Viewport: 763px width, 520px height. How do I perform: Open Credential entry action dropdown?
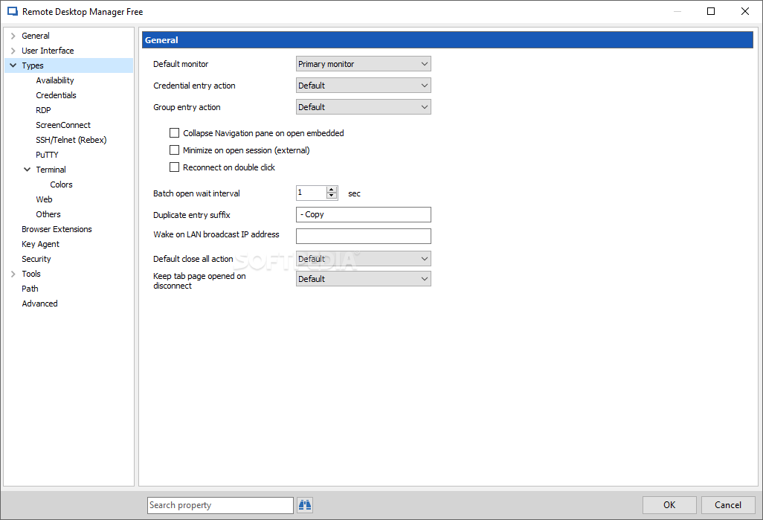point(364,86)
